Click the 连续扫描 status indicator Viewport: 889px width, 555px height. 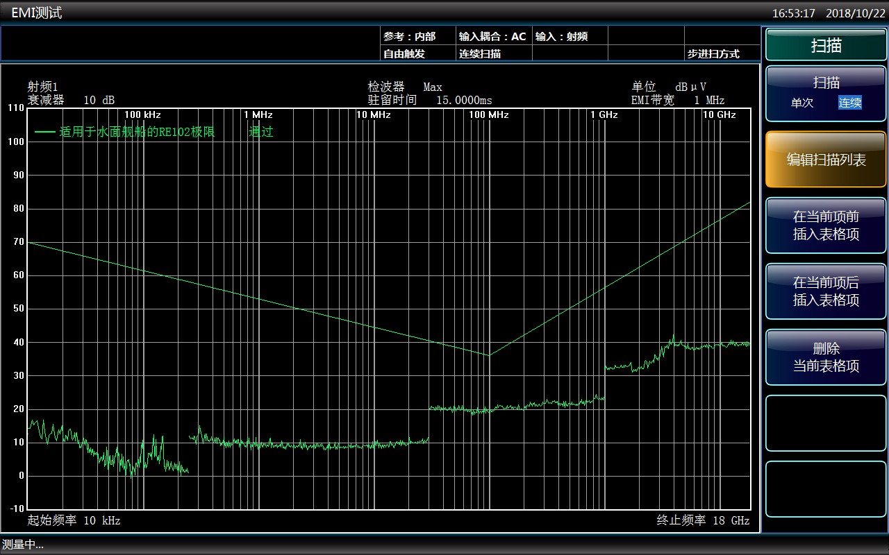480,53
